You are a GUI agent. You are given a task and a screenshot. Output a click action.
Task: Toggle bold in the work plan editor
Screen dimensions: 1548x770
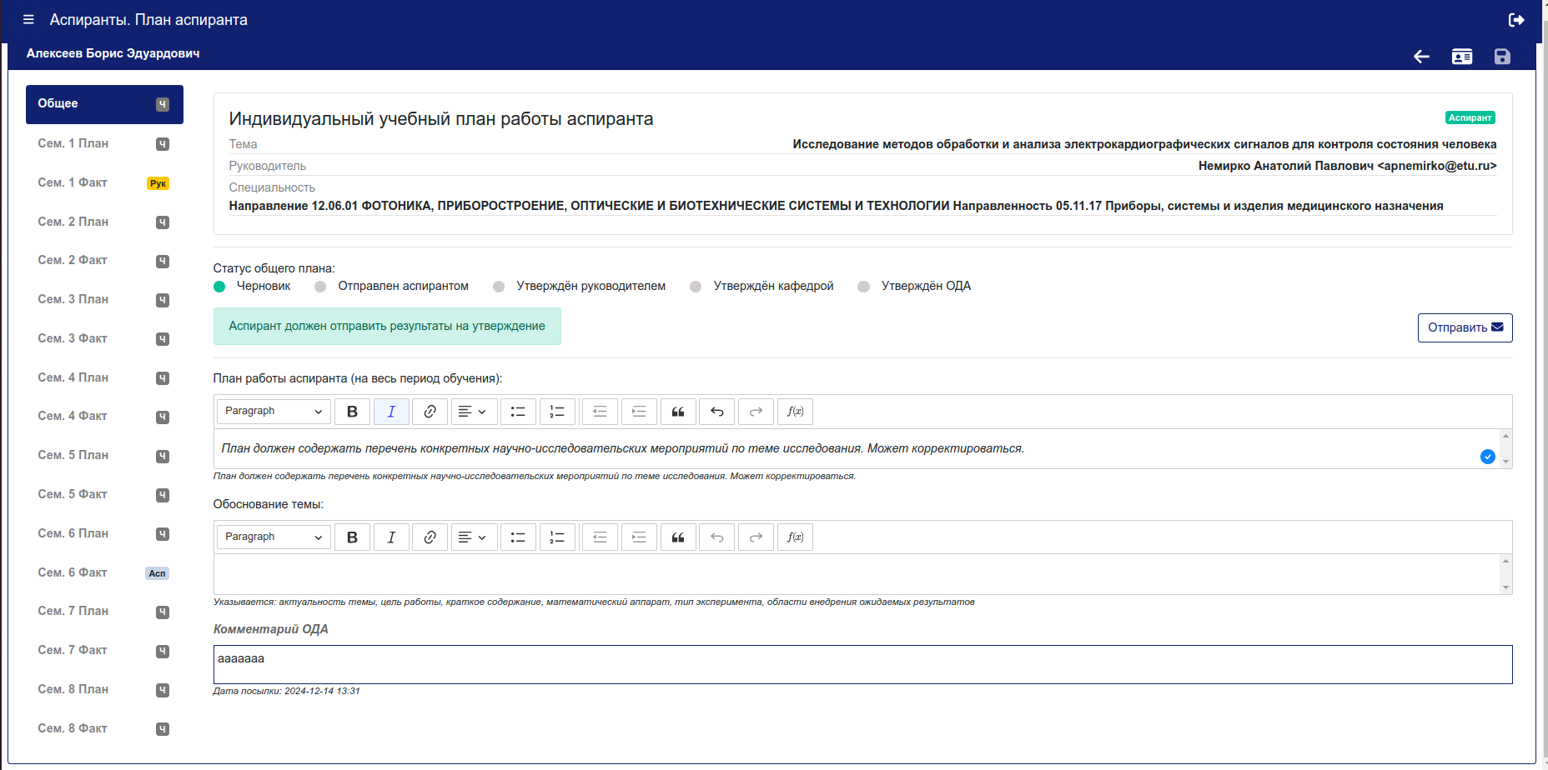[x=352, y=412]
